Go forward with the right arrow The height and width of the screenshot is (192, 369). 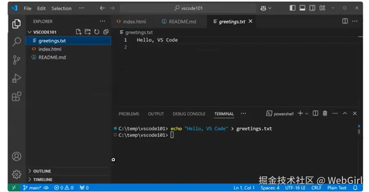[112, 8]
